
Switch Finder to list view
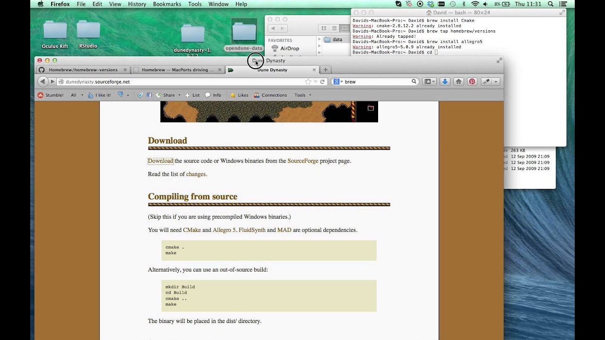[x=334, y=29]
